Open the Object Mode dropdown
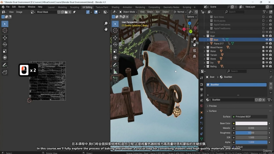This screenshot has width=274, height=154. tap(128, 12)
